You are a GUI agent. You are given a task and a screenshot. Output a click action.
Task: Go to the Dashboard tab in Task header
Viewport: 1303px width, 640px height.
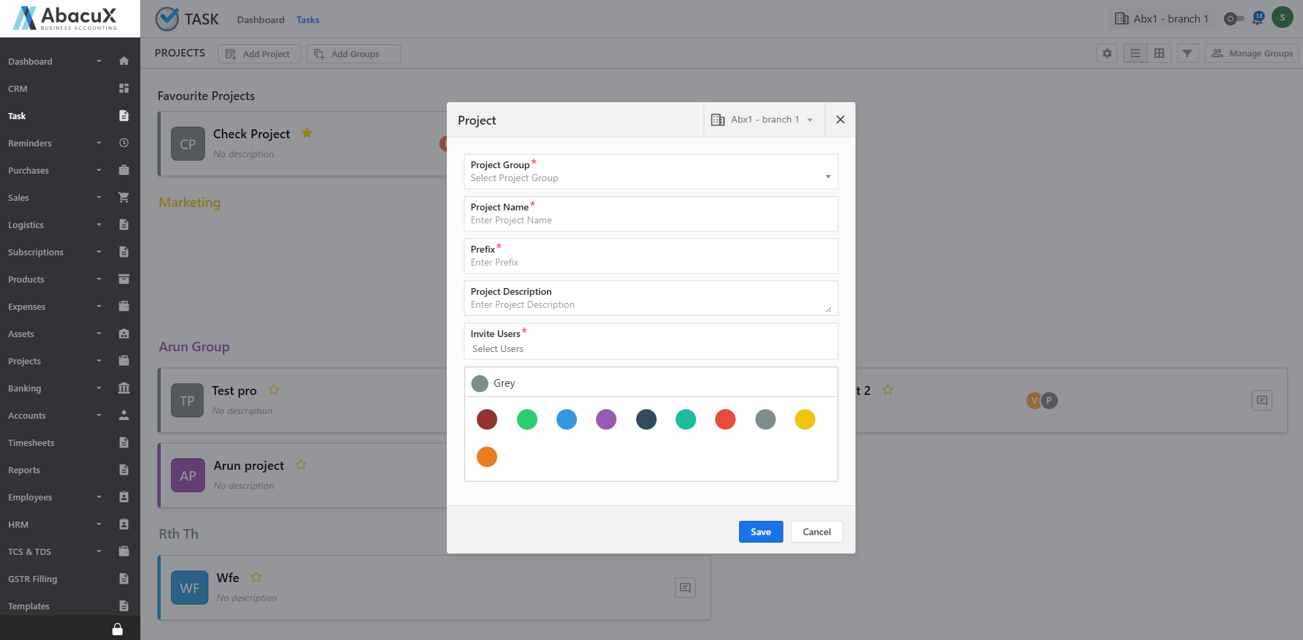(x=260, y=20)
